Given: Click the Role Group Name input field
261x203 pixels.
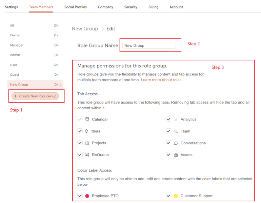Looking at the screenshot, I should pos(149,45).
